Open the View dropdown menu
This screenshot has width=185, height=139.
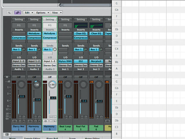(x=57, y=13)
